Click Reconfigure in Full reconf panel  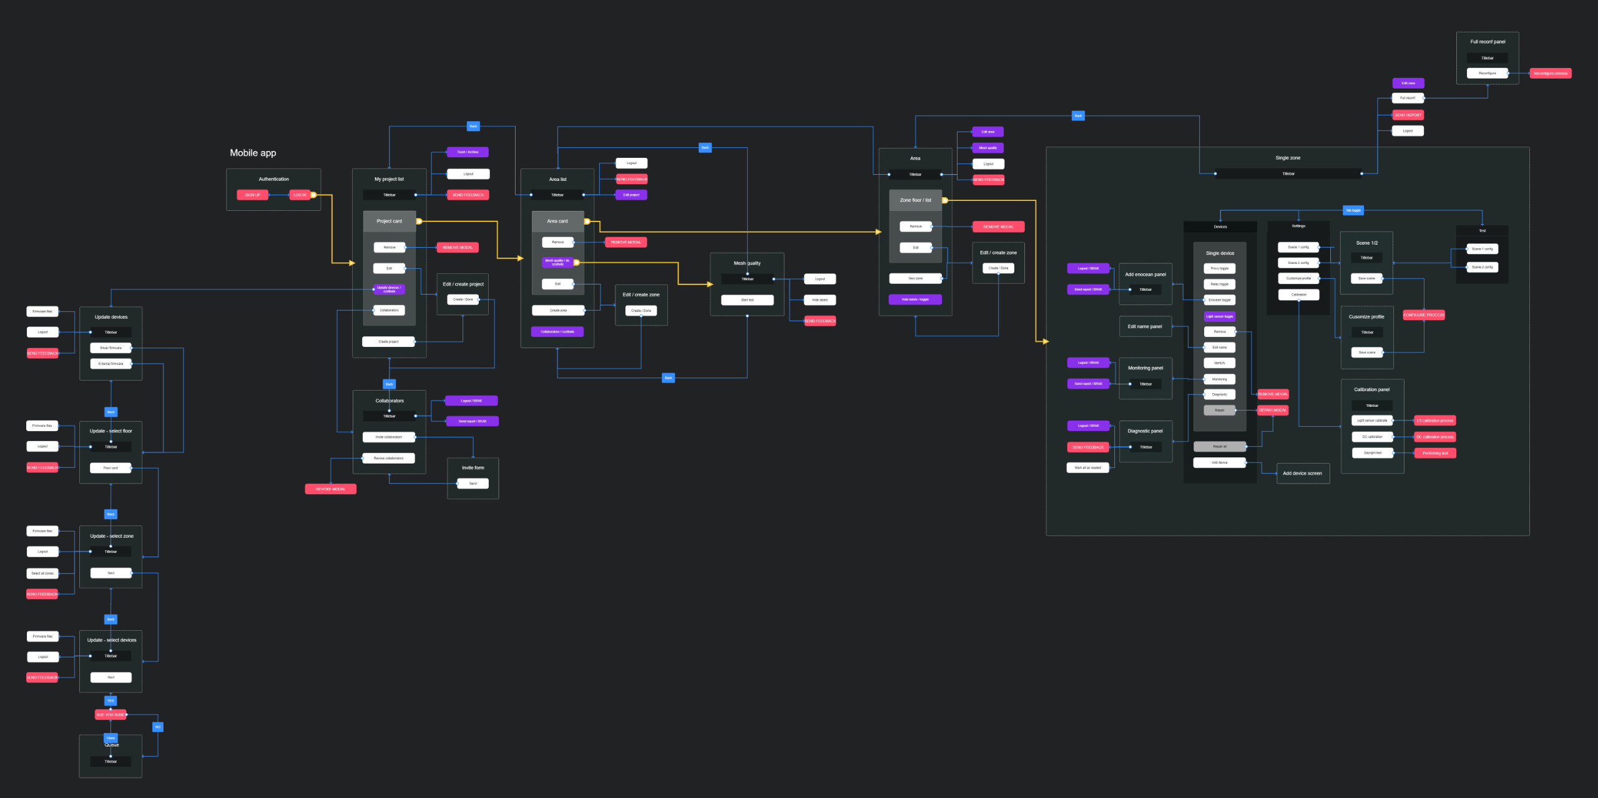coord(1488,73)
